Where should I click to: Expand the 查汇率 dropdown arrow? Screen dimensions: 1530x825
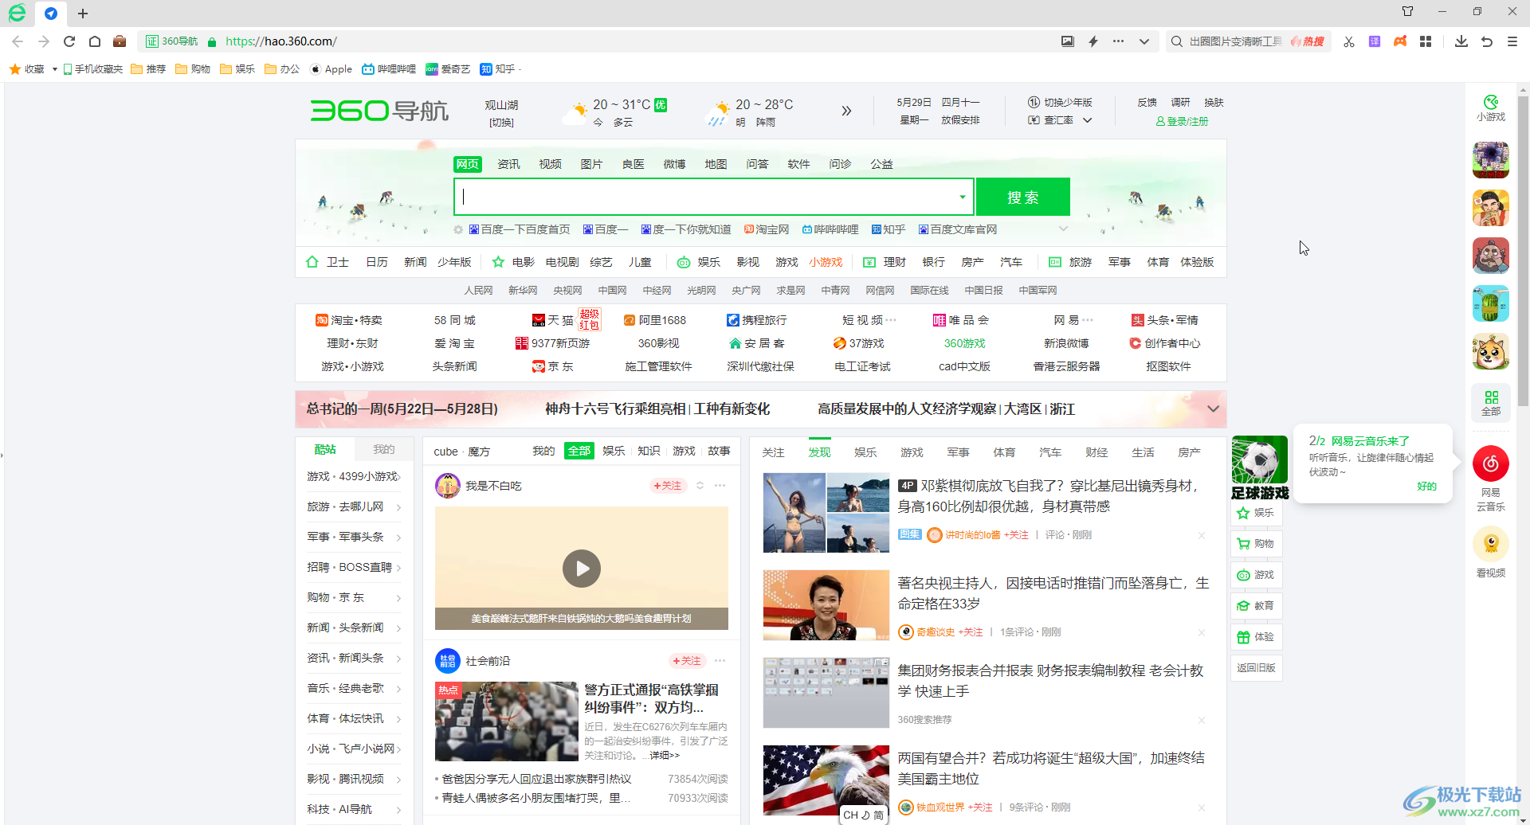click(1087, 120)
